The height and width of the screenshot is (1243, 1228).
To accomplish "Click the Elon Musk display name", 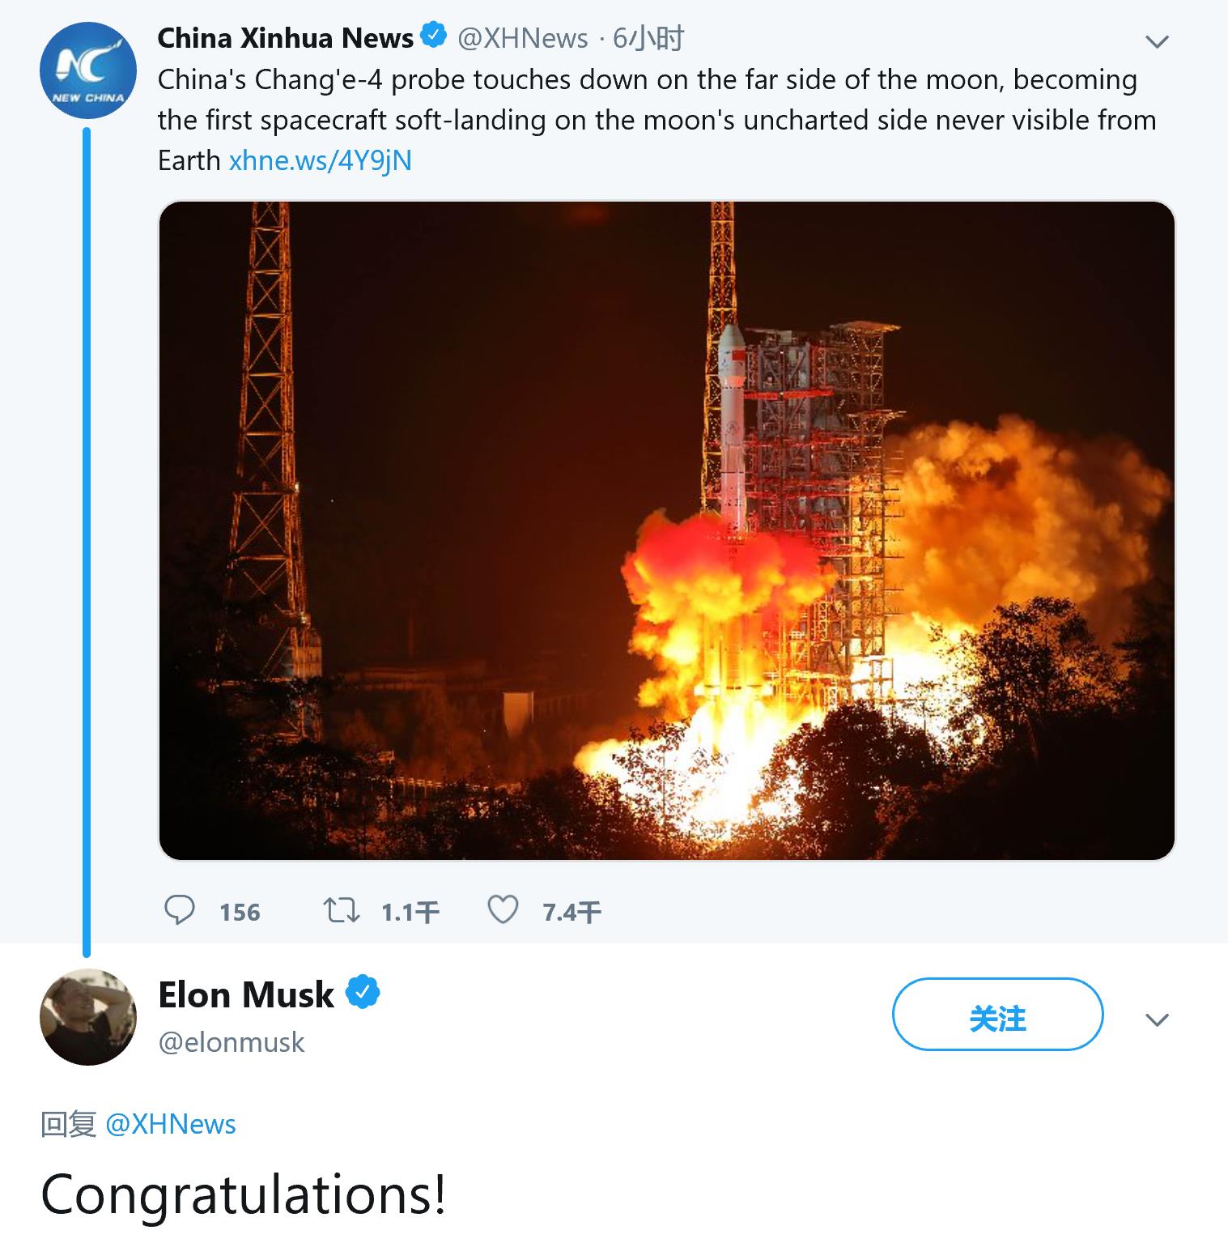I will point(246,994).
